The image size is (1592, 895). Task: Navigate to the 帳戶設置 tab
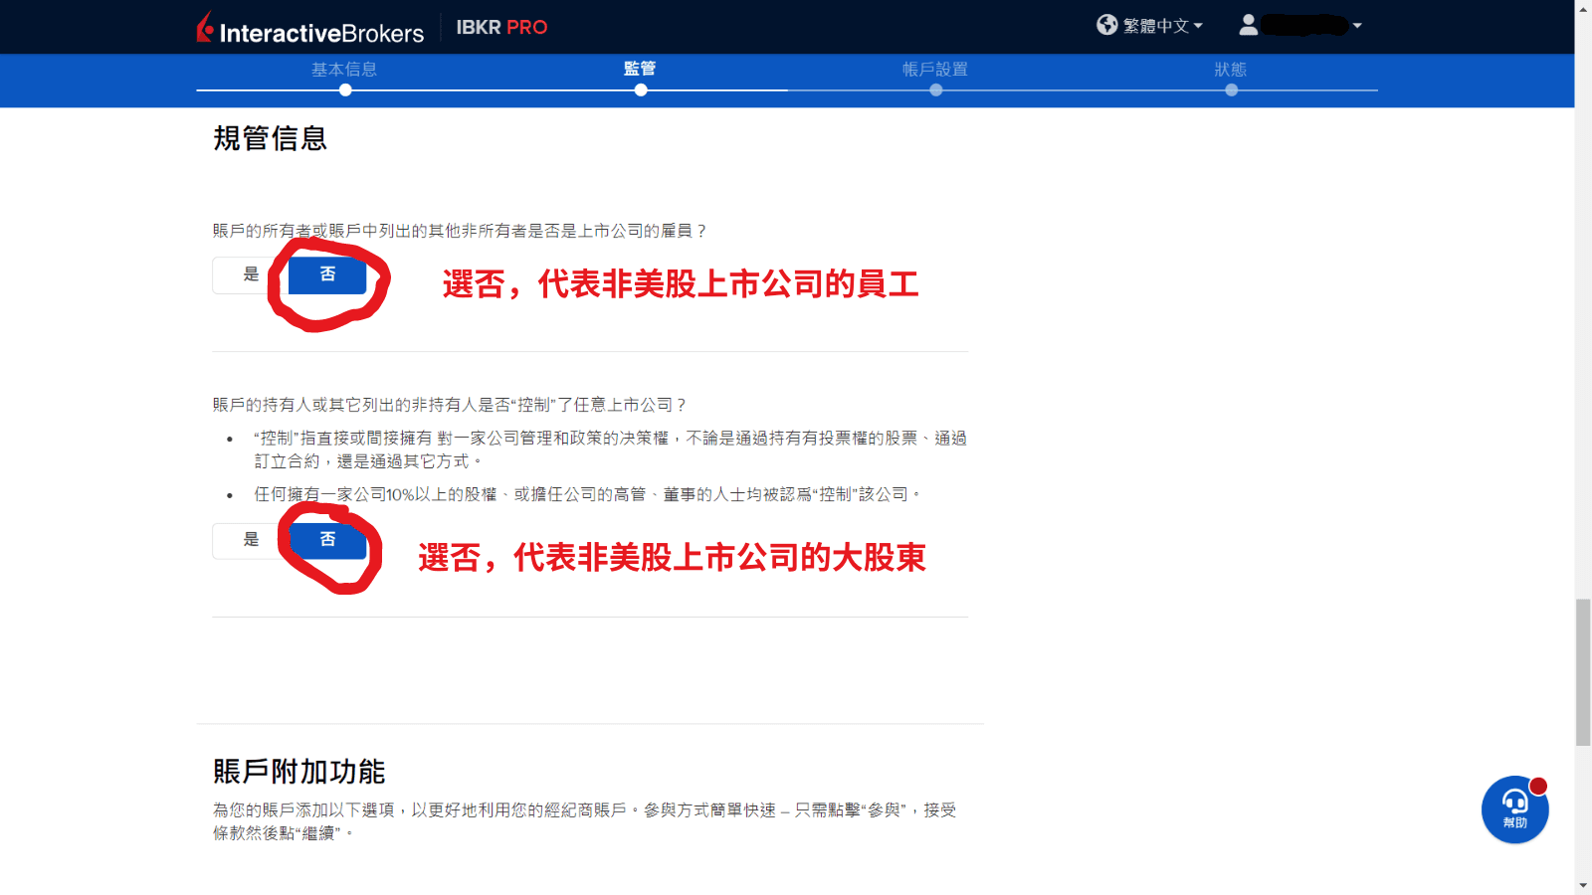tap(935, 70)
